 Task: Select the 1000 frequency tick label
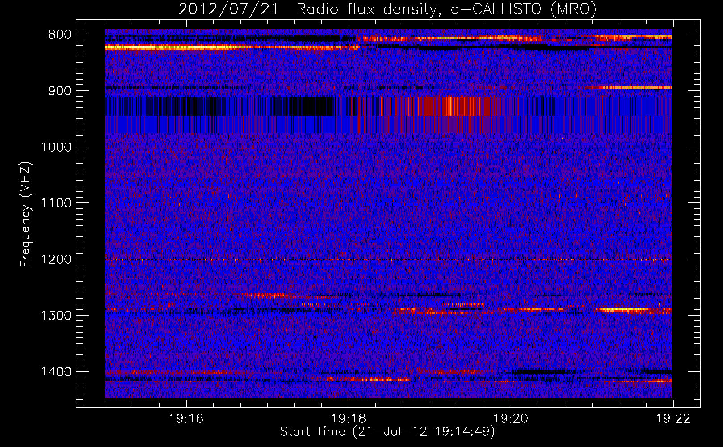coord(56,147)
